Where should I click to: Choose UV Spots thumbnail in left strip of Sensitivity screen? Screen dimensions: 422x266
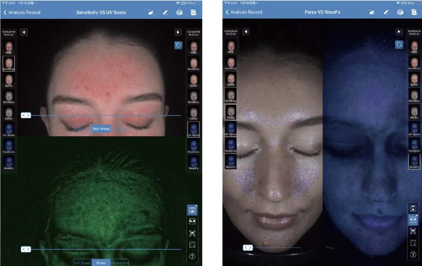pos(9,130)
